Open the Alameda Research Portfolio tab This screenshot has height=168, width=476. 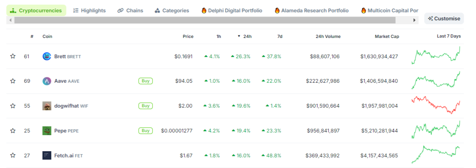tap(312, 11)
